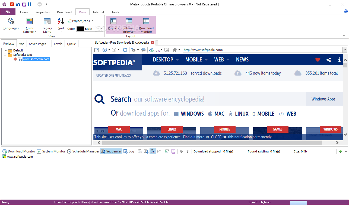
Task: Click the pause icon in title bar
Action: point(30,4)
